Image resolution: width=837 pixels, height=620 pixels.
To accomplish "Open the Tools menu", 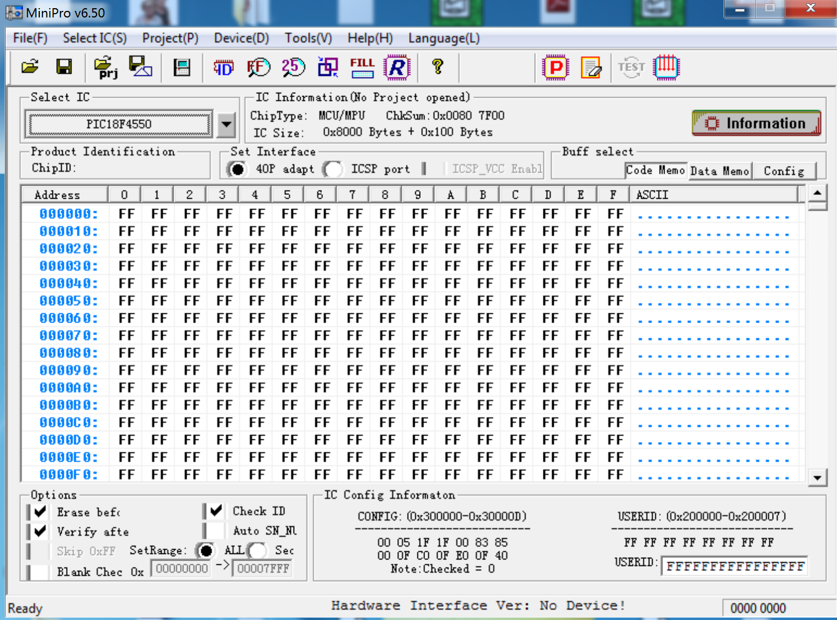I will (x=308, y=38).
